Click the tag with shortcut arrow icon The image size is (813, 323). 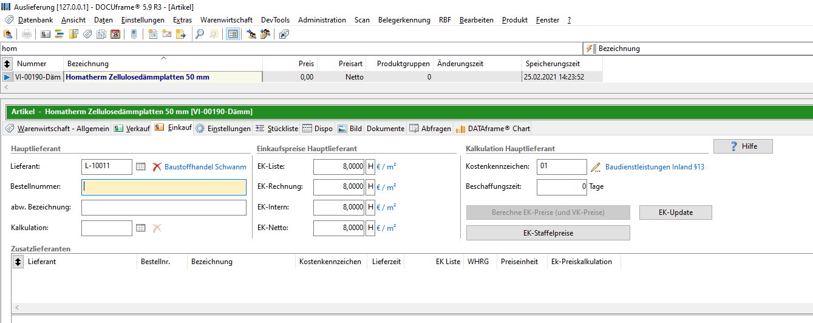tap(284, 34)
